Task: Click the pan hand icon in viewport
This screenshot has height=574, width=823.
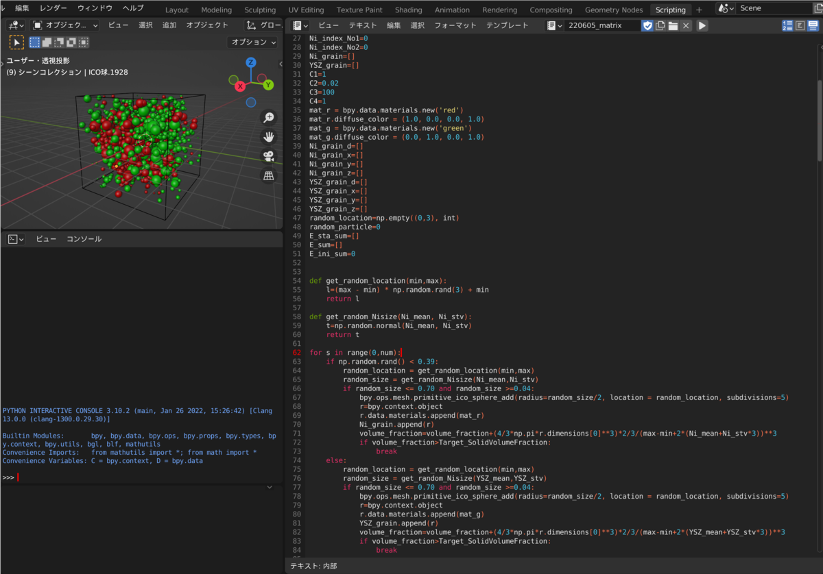Action: pyautogui.click(x=269, y=137)
